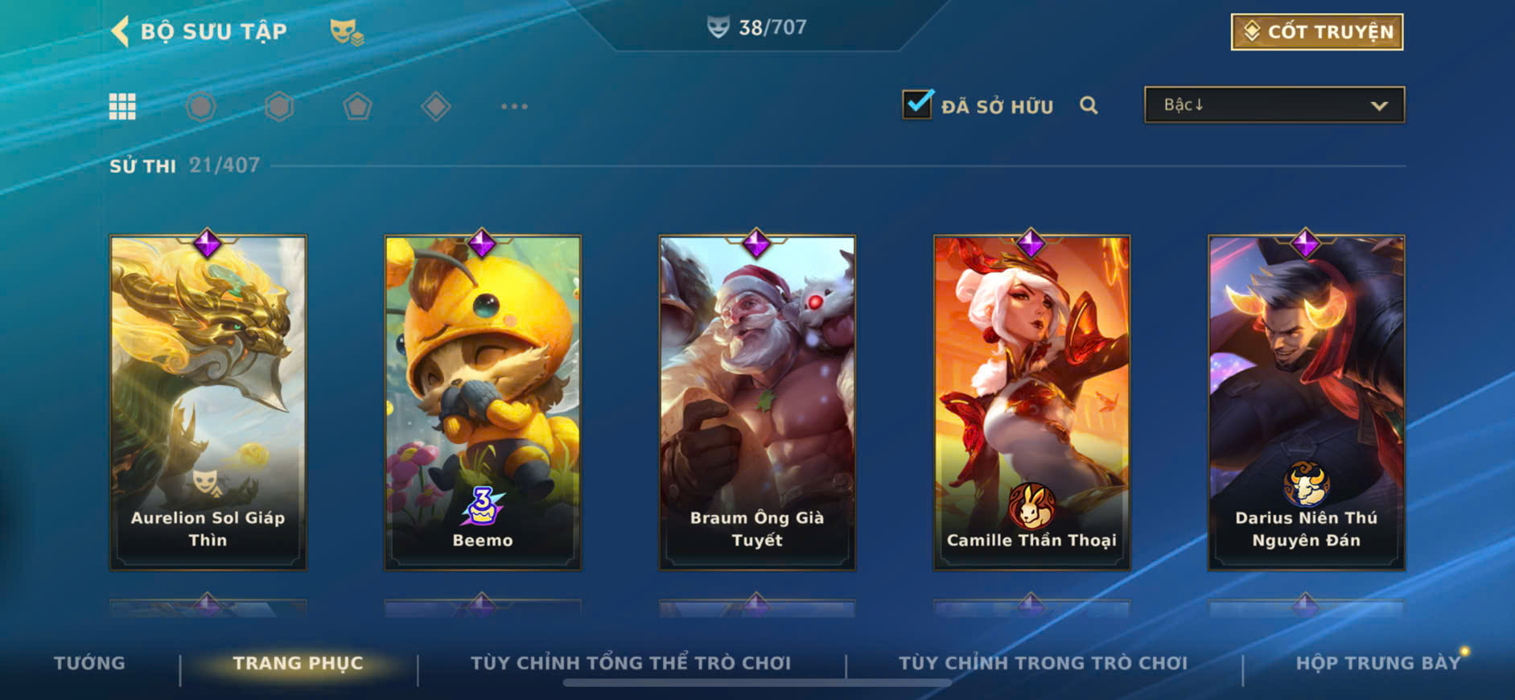Open more filters with three dots

[x=514, y=106]
